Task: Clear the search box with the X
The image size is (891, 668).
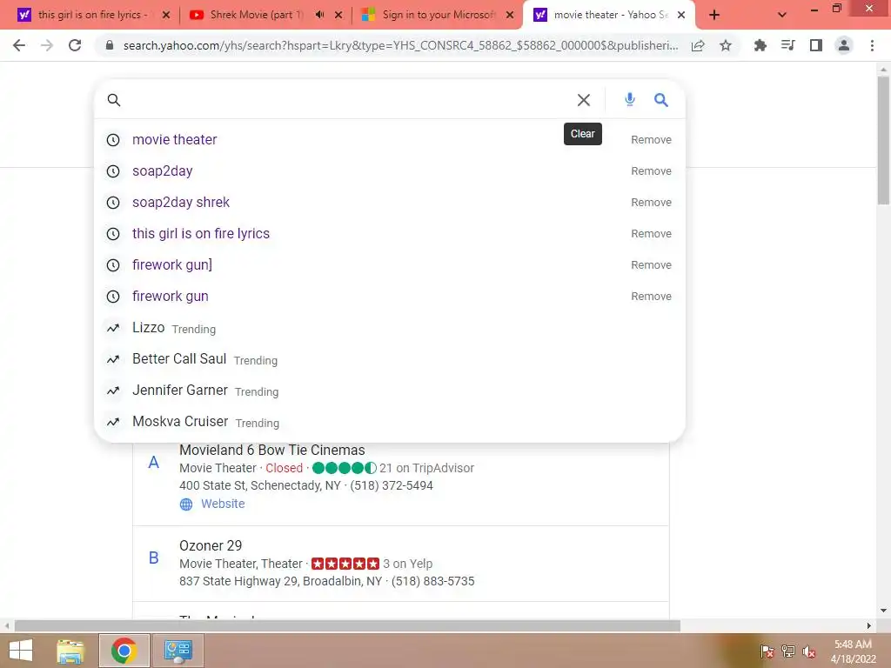Action: pyautogui.click(x=584, y=100)
